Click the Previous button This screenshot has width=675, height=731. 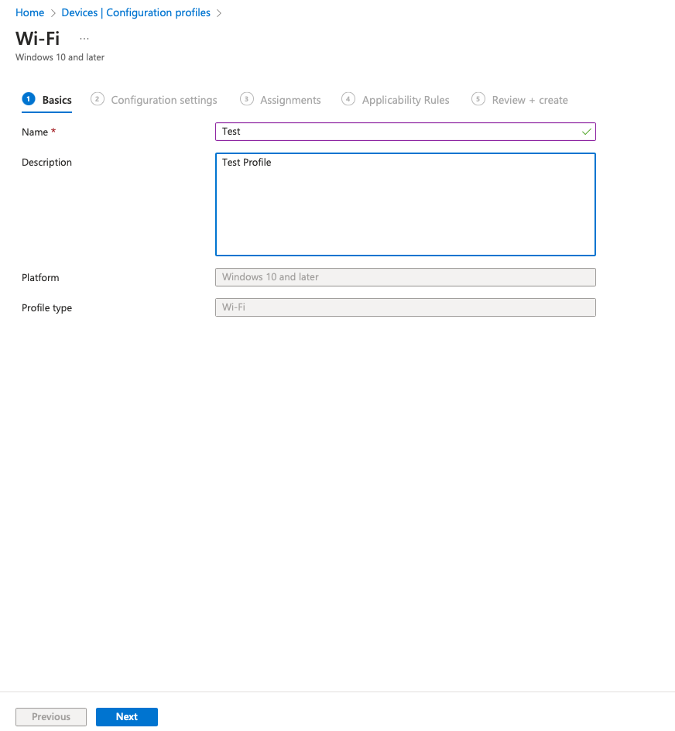coord(51,716)
